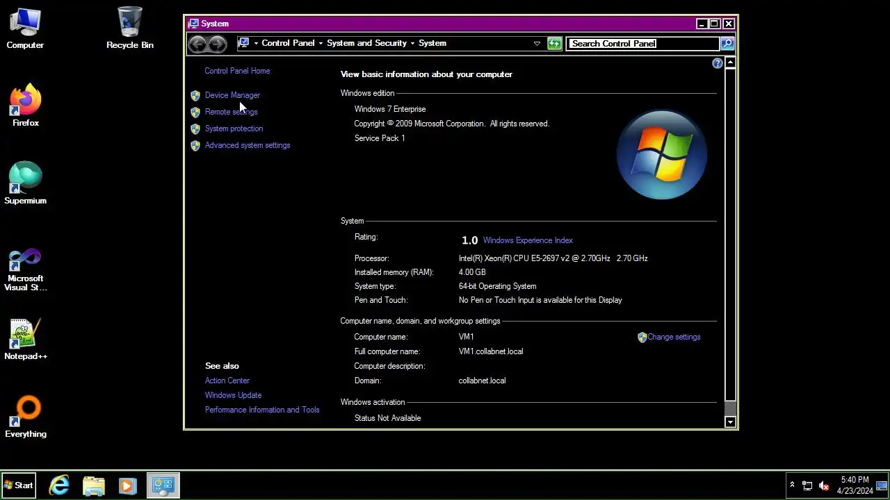Go forward with the Forward arrow button
The width and height of the screenshot is (890, 500).
tap(218, 44)
